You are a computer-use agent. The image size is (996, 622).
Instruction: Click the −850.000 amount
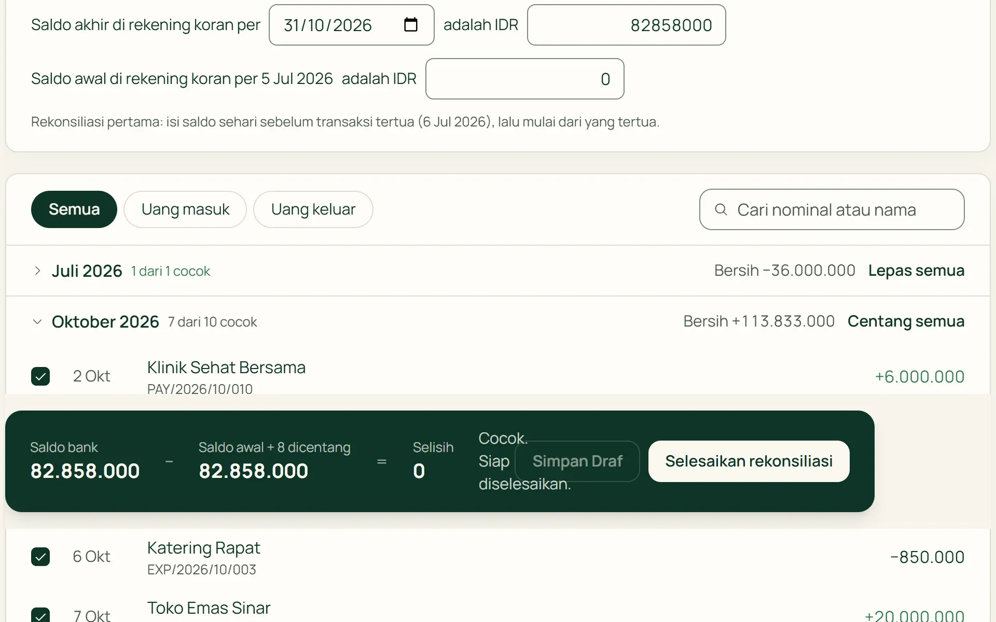[927, 557]
